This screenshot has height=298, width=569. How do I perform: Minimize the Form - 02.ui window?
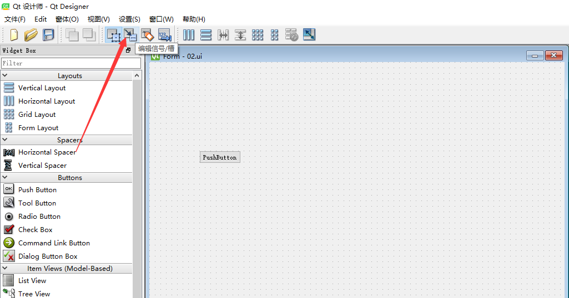pos(535,55)
